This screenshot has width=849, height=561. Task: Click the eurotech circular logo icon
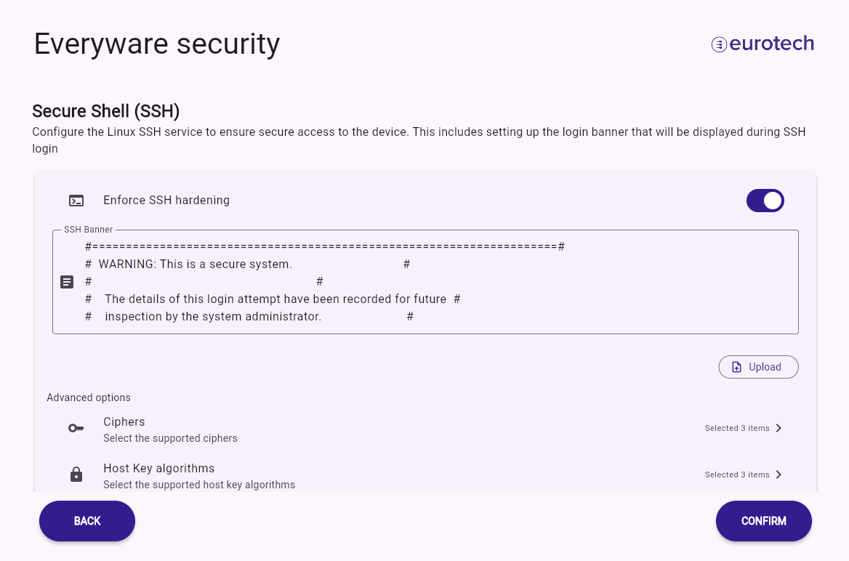718,44
